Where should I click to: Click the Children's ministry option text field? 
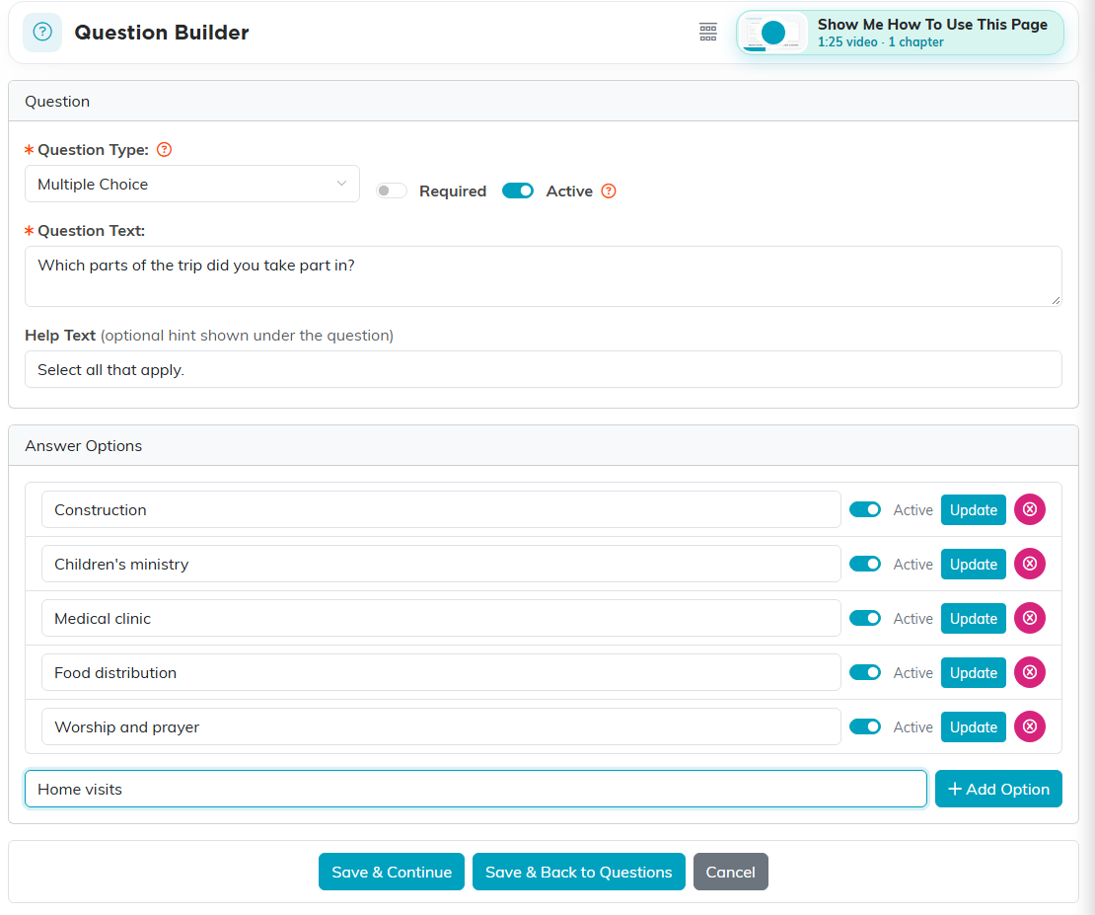[x=441, y=564]
